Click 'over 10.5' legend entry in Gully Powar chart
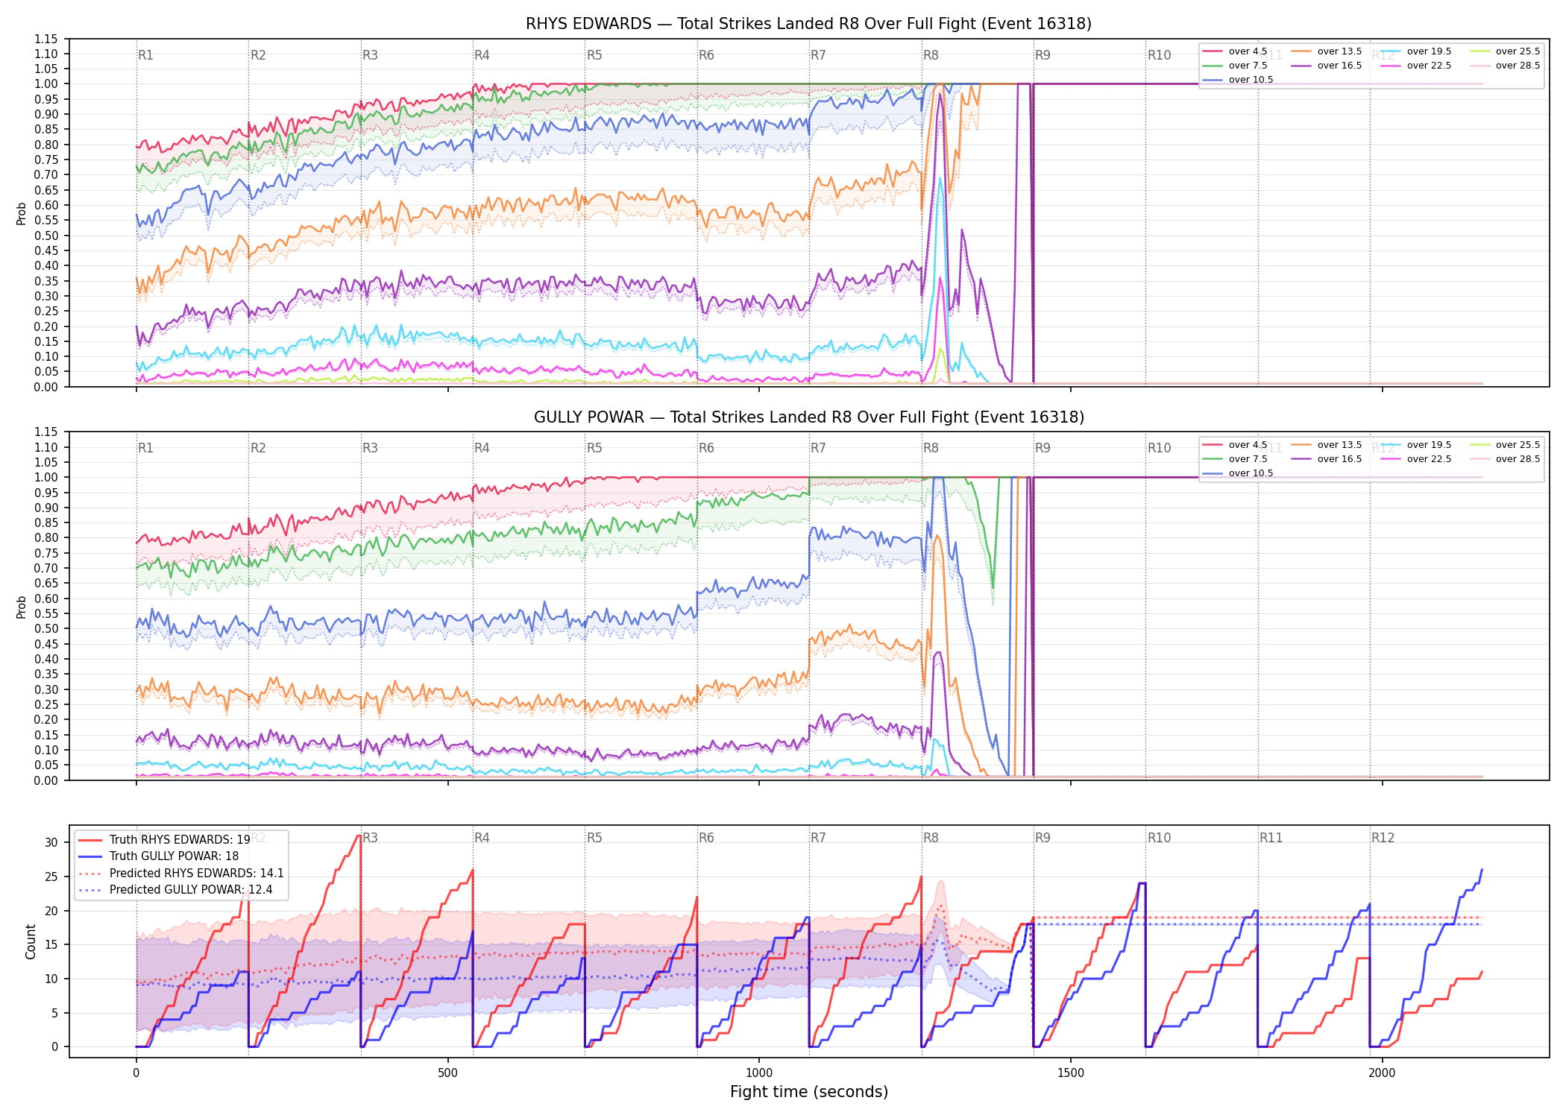Viewport: 1566px width, 1118px height. tap(1237, 473)
